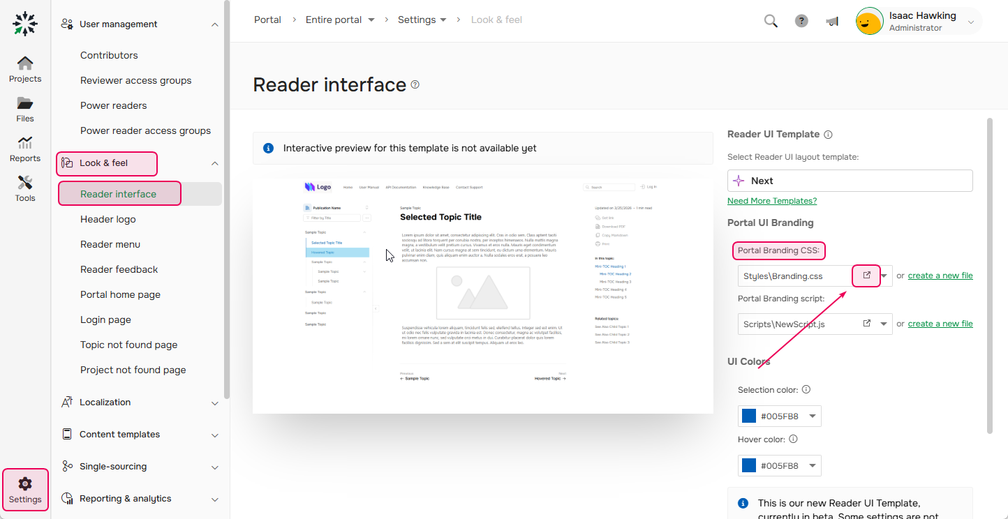Click Need More Templates? link

click(x=772, y=201)
